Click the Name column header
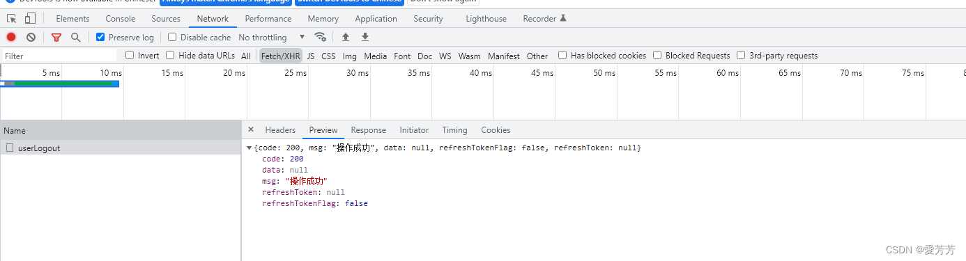The width and height of the screenshot is (966, 261). tap(121, 130)
